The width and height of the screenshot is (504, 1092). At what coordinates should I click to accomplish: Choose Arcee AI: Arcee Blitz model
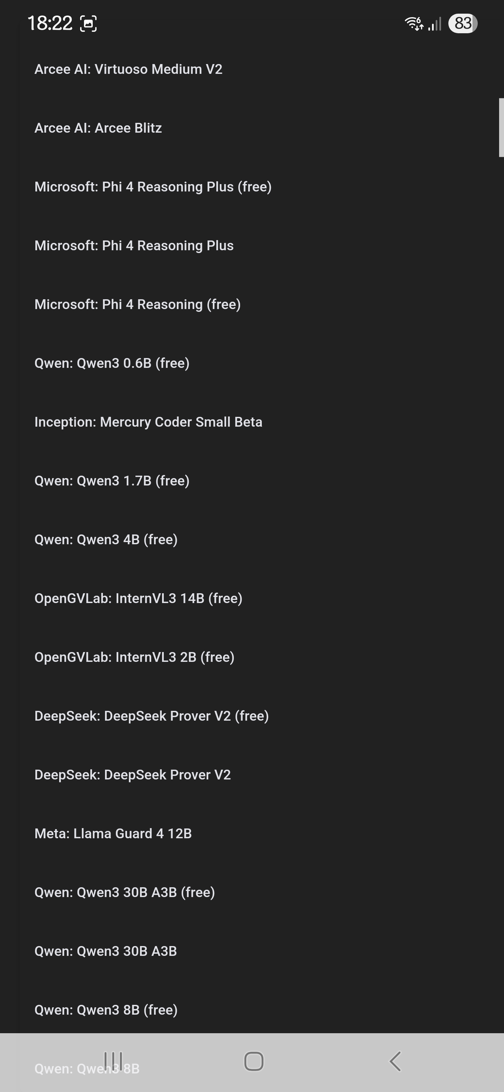click(x=98, y=128)
